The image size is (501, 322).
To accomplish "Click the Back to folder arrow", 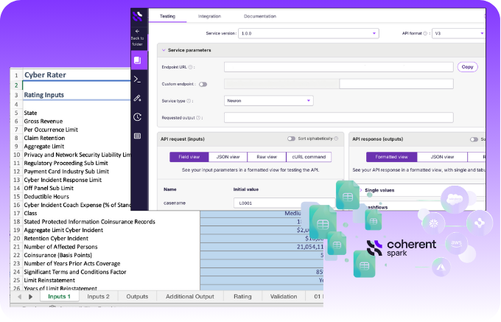I will (x=138, y=31).
